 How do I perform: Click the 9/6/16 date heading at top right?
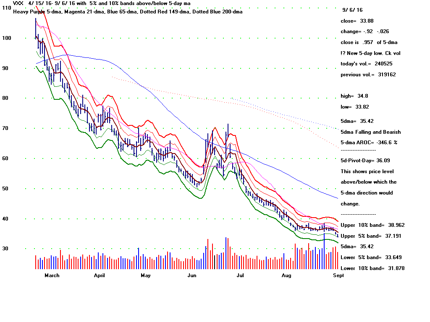pyautogui.click(x=352, y=10)
